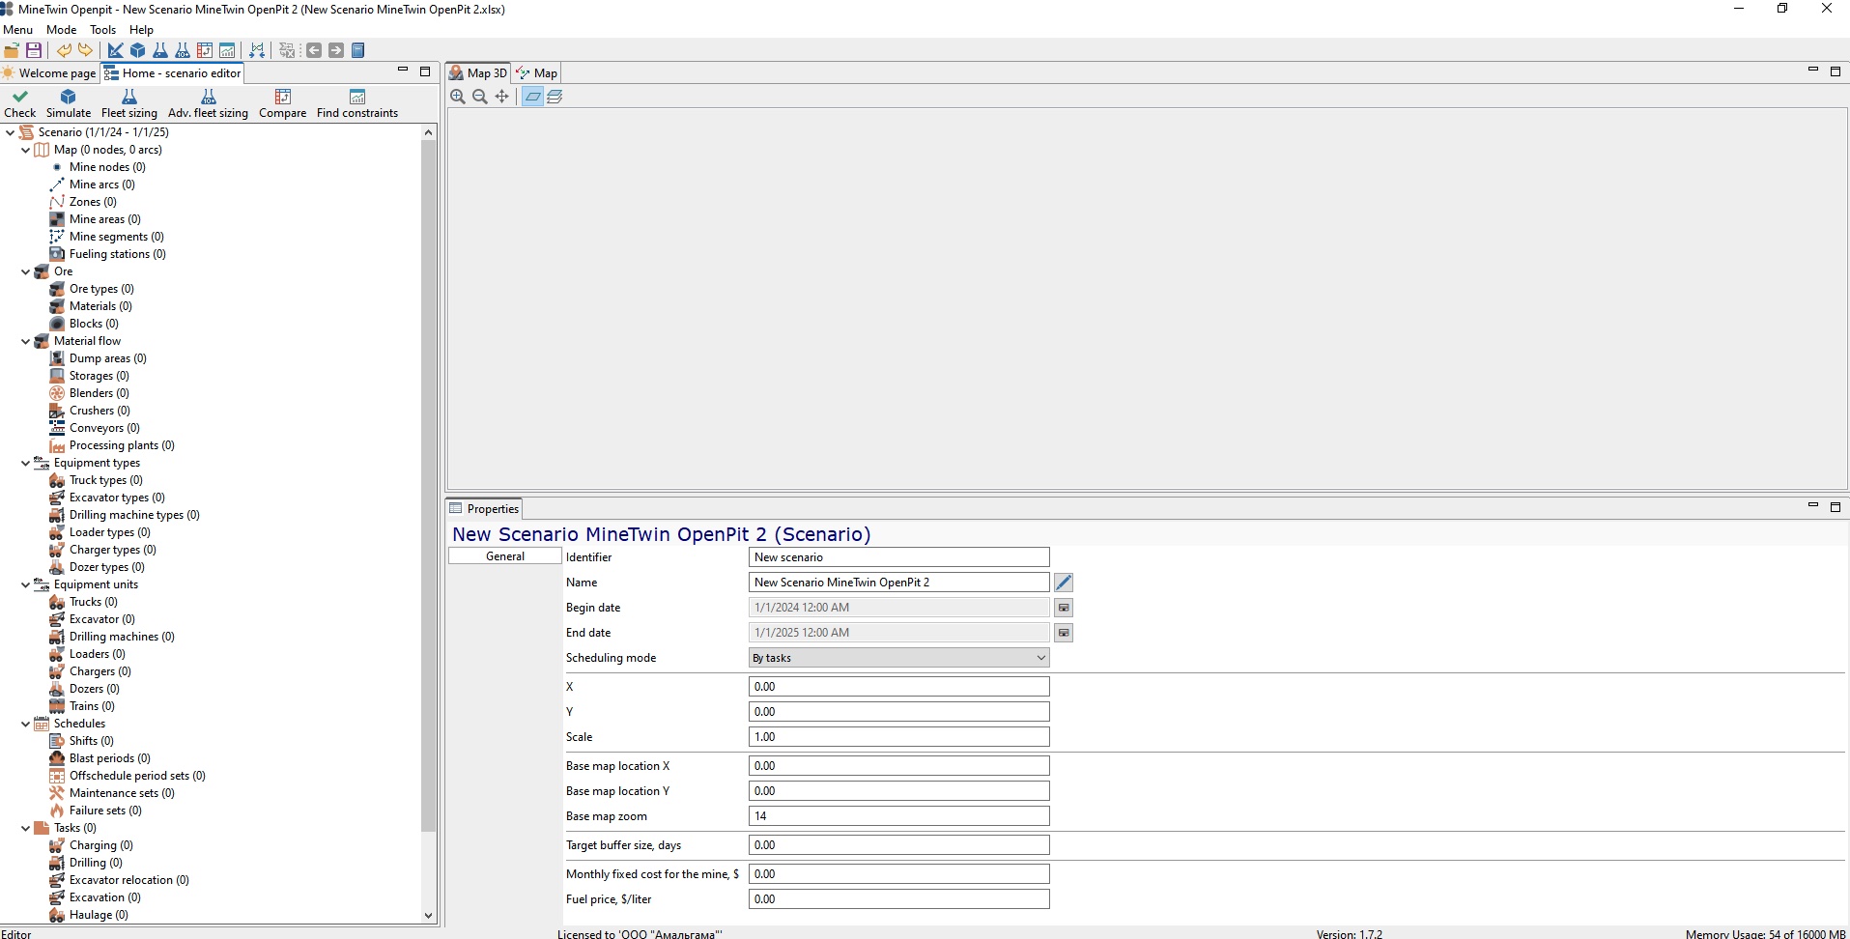Open the Tools menu
Viewport: 1850px width, 939px height.
pyautogui.click(x=102, y=30)
